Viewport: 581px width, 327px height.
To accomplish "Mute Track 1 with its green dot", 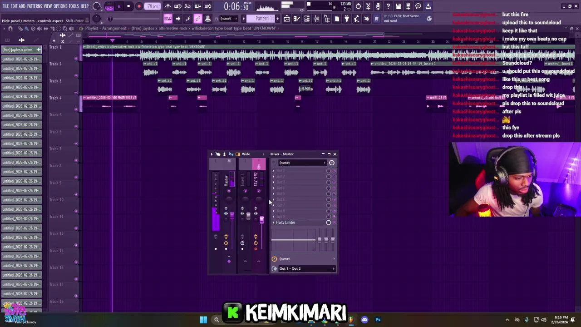I will (76, 59).
